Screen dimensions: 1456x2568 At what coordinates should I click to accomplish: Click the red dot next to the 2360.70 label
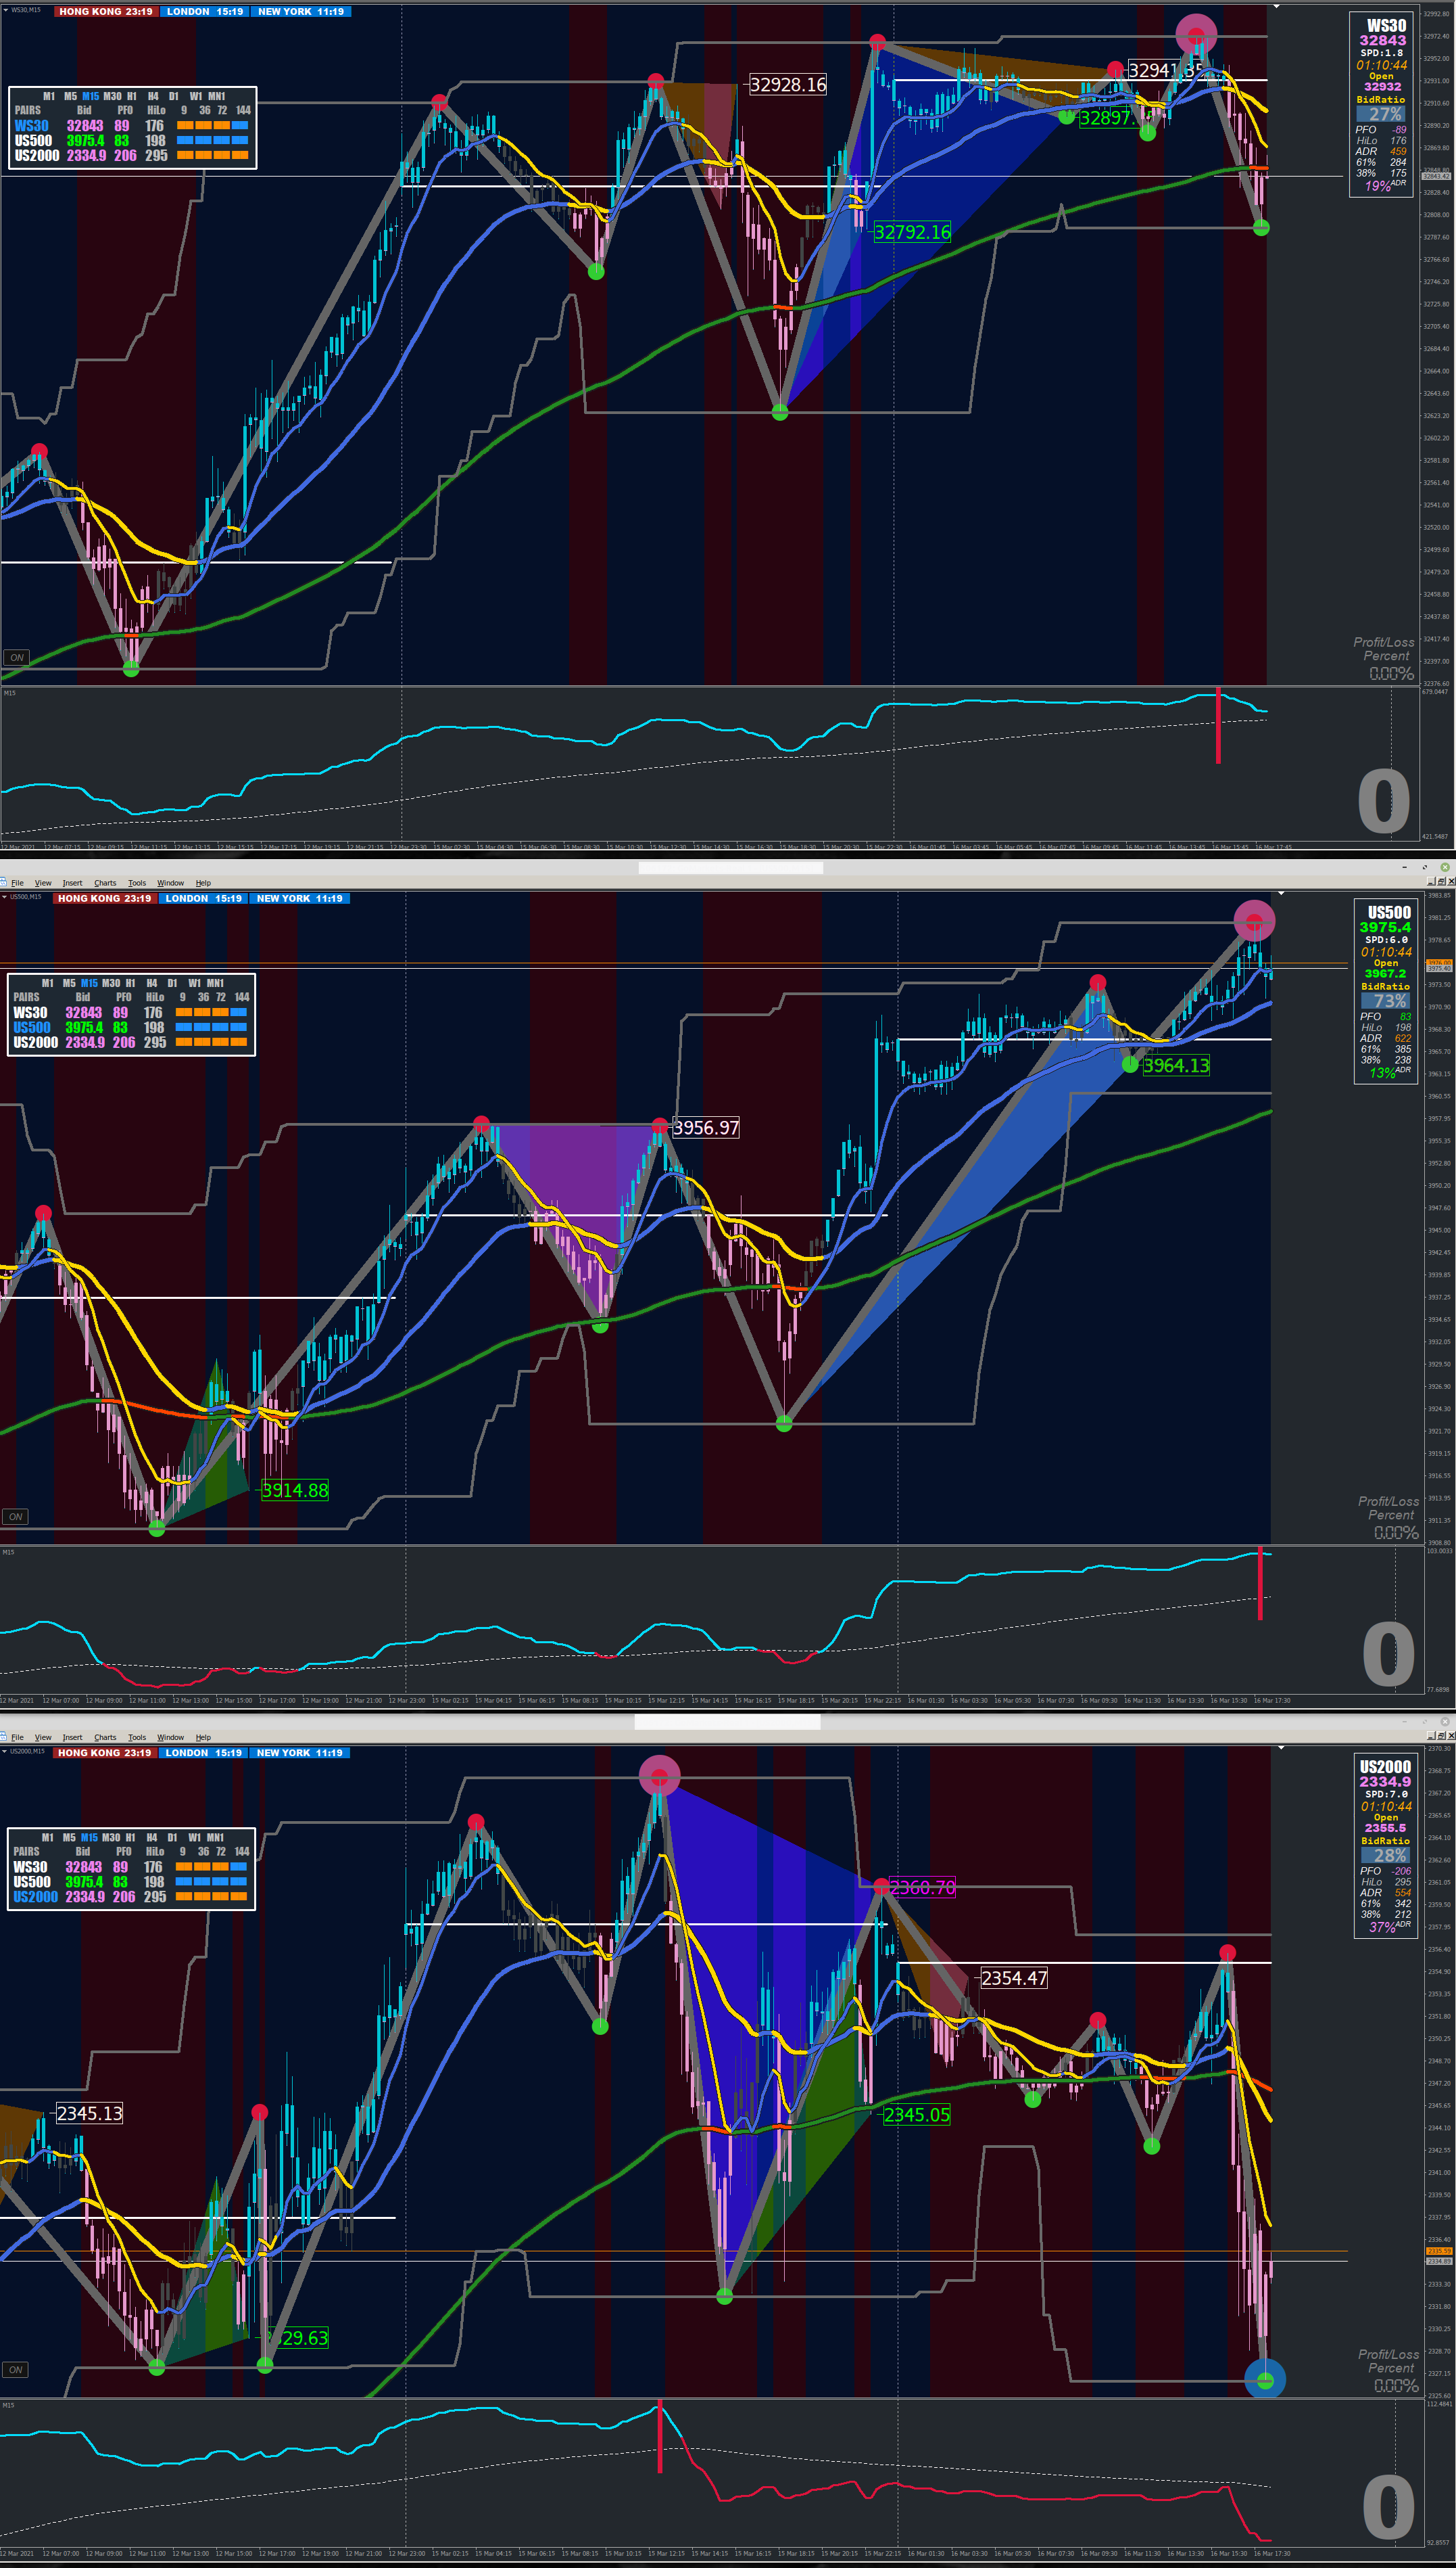[881, 1887]
